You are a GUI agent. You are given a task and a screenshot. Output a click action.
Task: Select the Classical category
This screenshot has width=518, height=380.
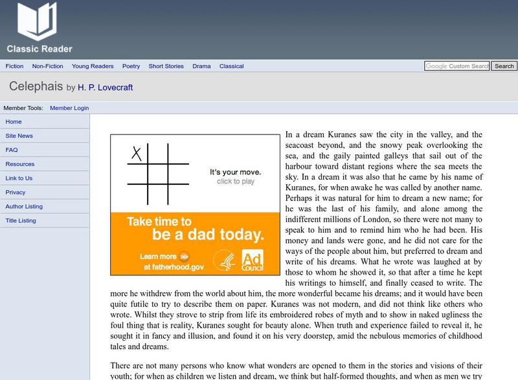click(231, 66)
